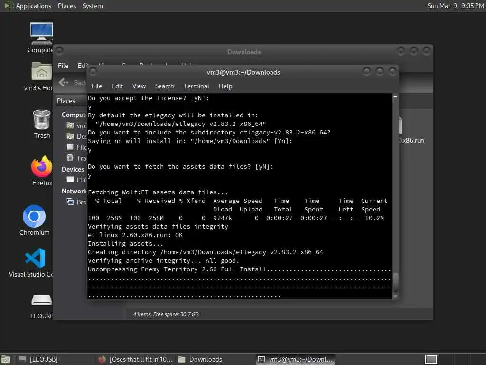Open the terminal Search menu

pyautogui.click(x=164, y=86)
